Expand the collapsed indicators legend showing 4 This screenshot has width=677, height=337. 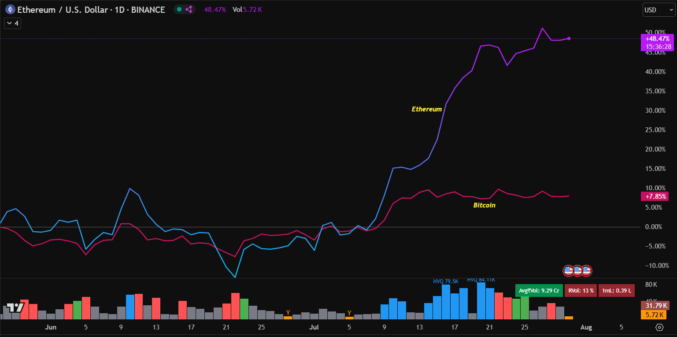click(x=12, y=23)
